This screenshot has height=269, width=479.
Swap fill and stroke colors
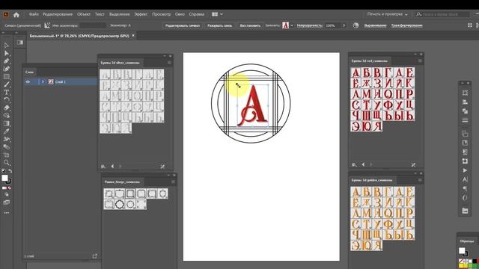[x=10, y=171]
